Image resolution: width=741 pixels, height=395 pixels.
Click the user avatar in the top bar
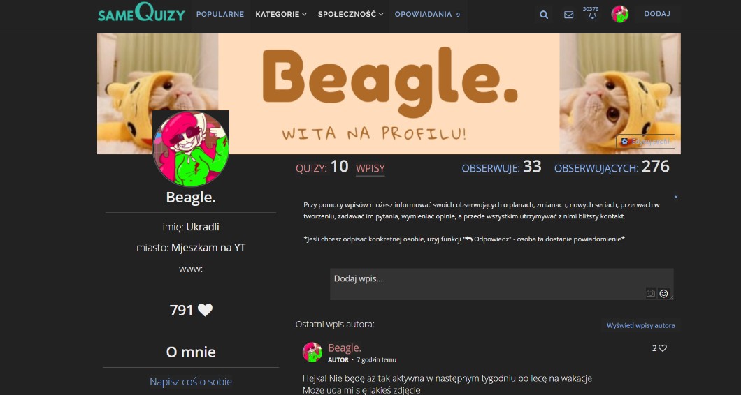[619, 14]
